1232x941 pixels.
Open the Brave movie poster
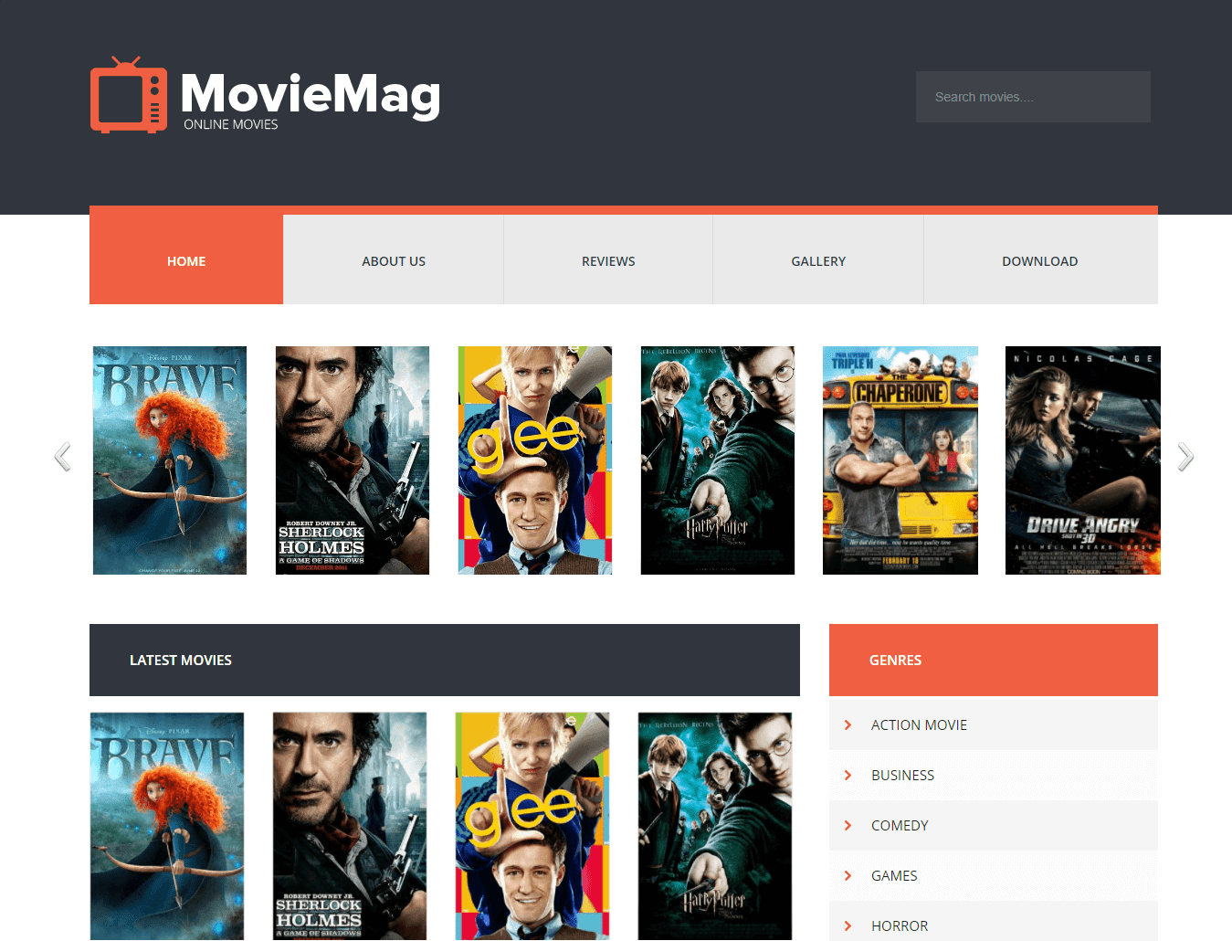point(169,460)
